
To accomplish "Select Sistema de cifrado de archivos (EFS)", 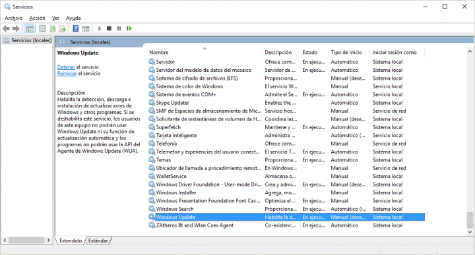I will click(x=286, y=78).
